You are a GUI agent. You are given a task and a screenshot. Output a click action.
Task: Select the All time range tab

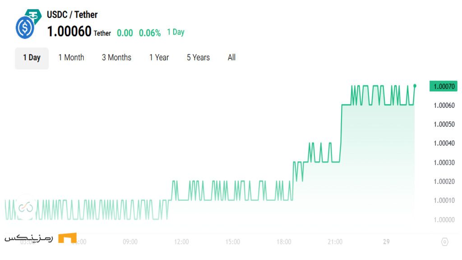coord(231,57)
